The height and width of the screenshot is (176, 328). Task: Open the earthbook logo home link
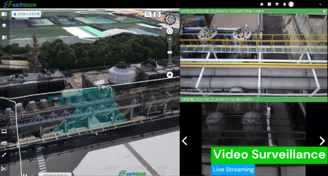click(x=20, y=4)
